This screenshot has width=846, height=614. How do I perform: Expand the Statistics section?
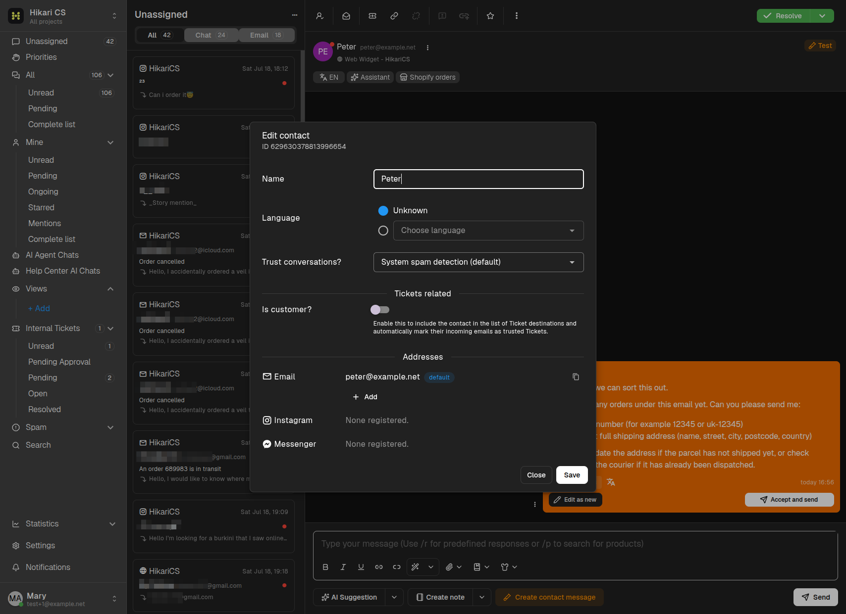coord(112,524)
